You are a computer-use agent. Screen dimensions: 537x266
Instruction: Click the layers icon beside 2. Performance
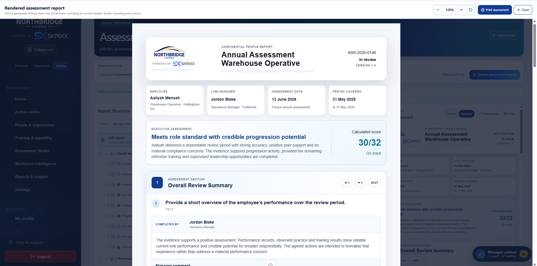point(112,259)
